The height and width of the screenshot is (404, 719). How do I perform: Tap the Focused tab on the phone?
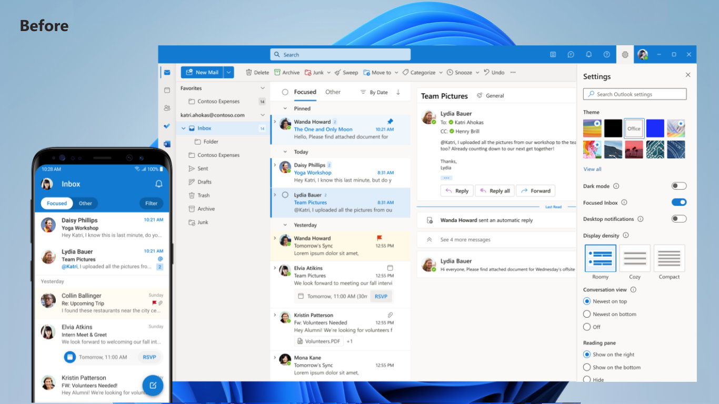point(57,204)
